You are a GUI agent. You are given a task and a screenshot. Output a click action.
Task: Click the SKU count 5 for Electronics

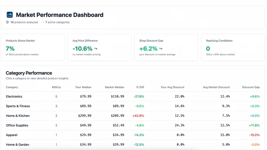click(56, 97)
